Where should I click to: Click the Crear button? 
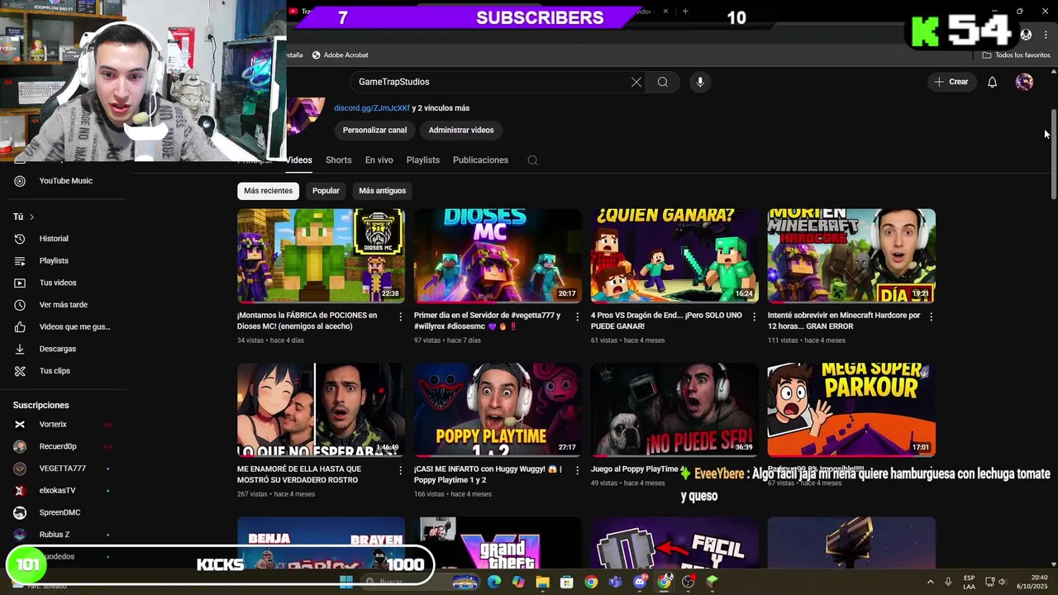click(951, 82)
